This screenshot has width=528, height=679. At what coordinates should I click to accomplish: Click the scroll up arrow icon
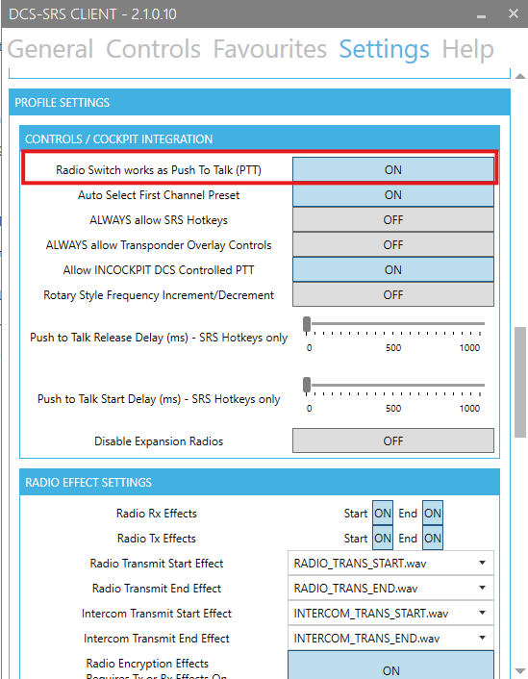pyautogui.click(x=520, y=76)
